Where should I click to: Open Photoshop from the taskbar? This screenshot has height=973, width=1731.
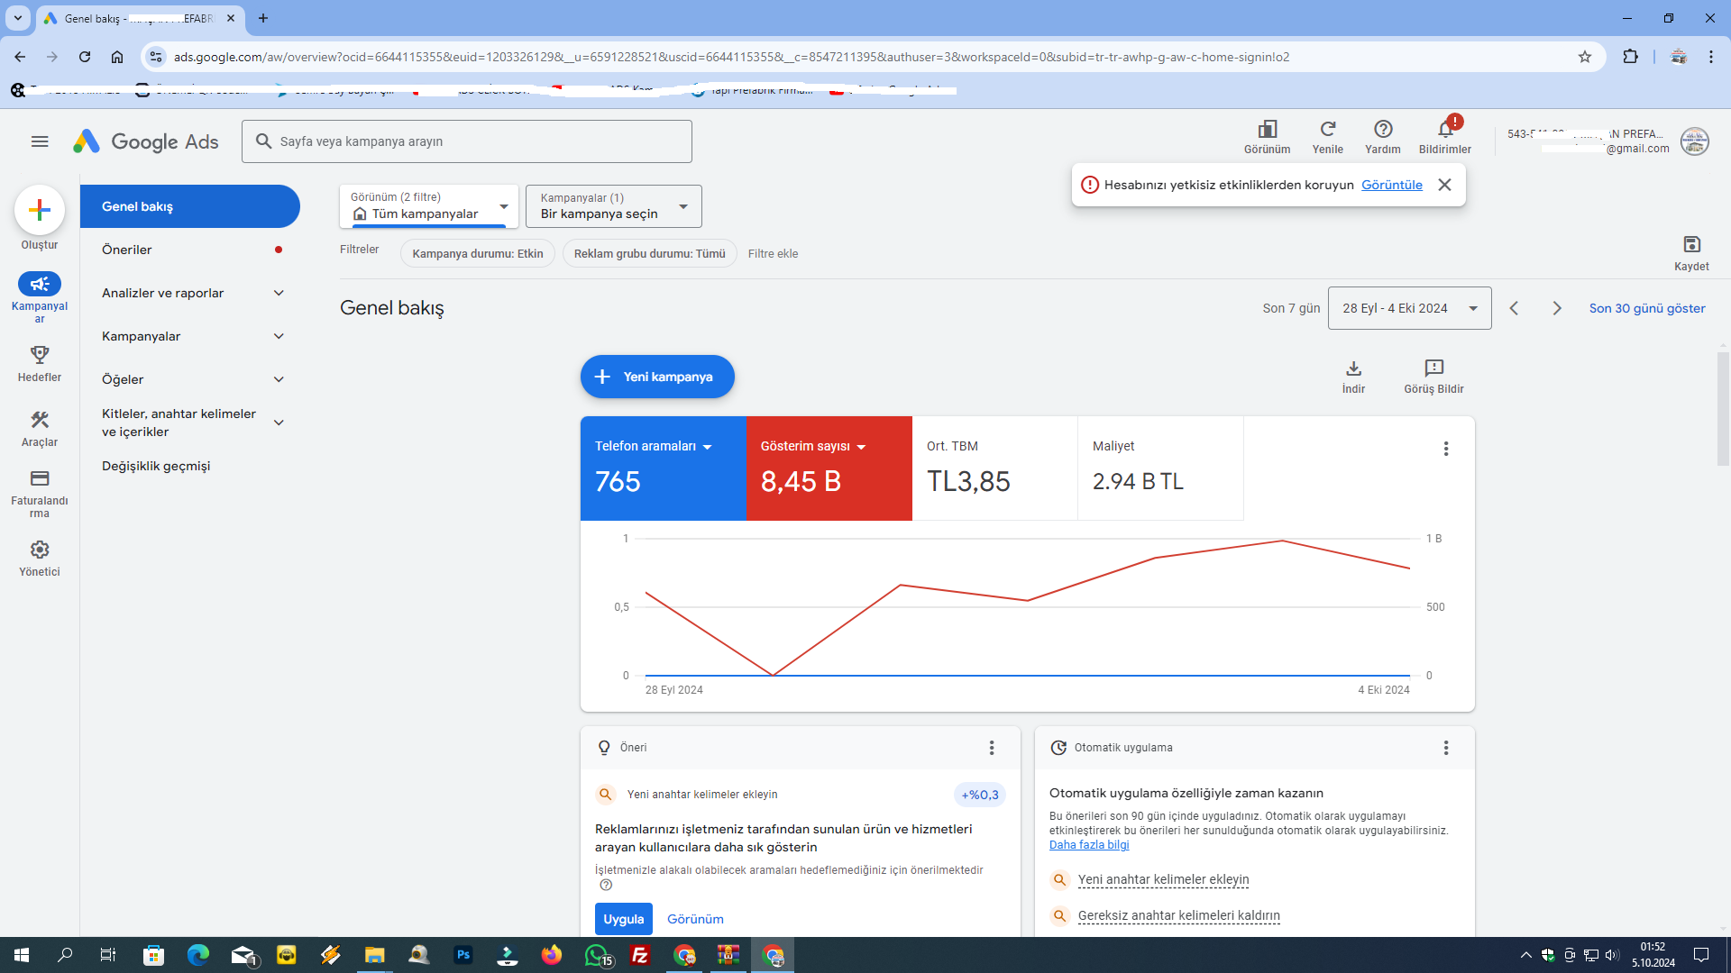click(x=463, y=955)
